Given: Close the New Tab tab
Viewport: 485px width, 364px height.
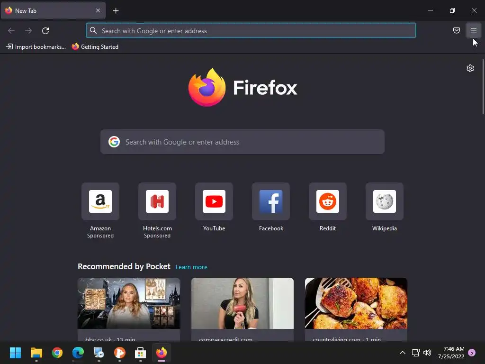Looking at the screenshot, I should pos(98,10).
